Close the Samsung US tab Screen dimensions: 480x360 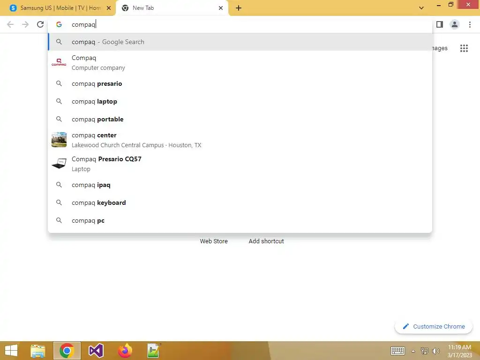[x=109, y=8]
